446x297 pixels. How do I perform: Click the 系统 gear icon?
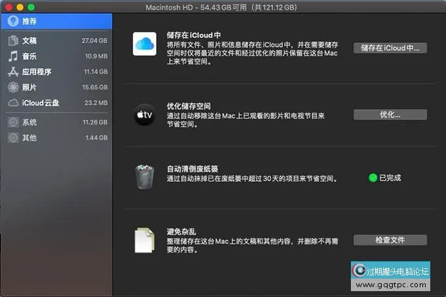point(13,122)
